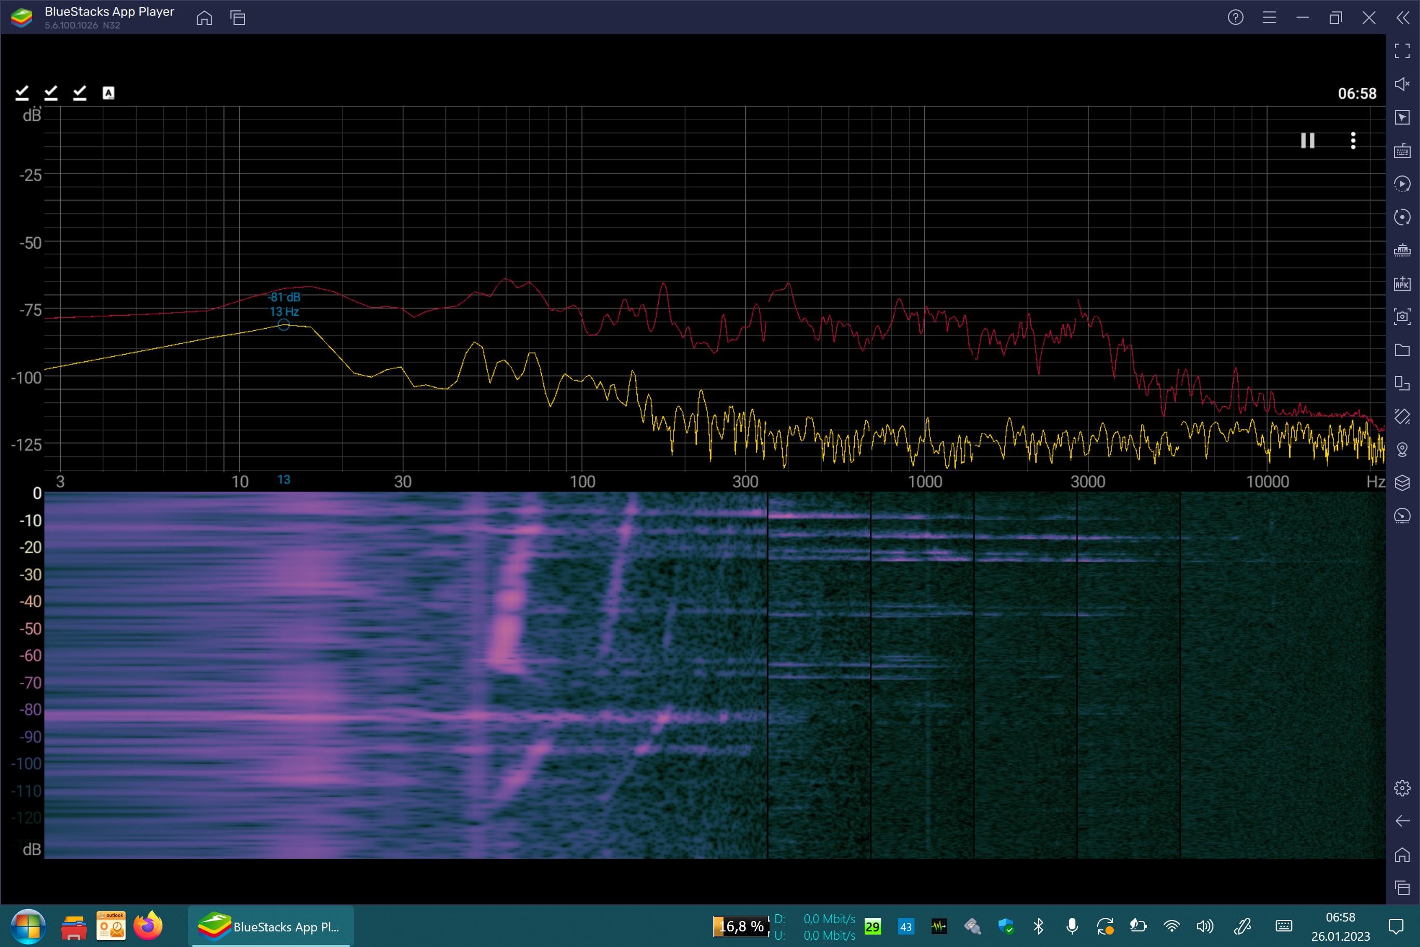The width and height of the screenshot is (1420, 947).
Task: Pause the spectrum analyzer
Action: click(1307, 141)
